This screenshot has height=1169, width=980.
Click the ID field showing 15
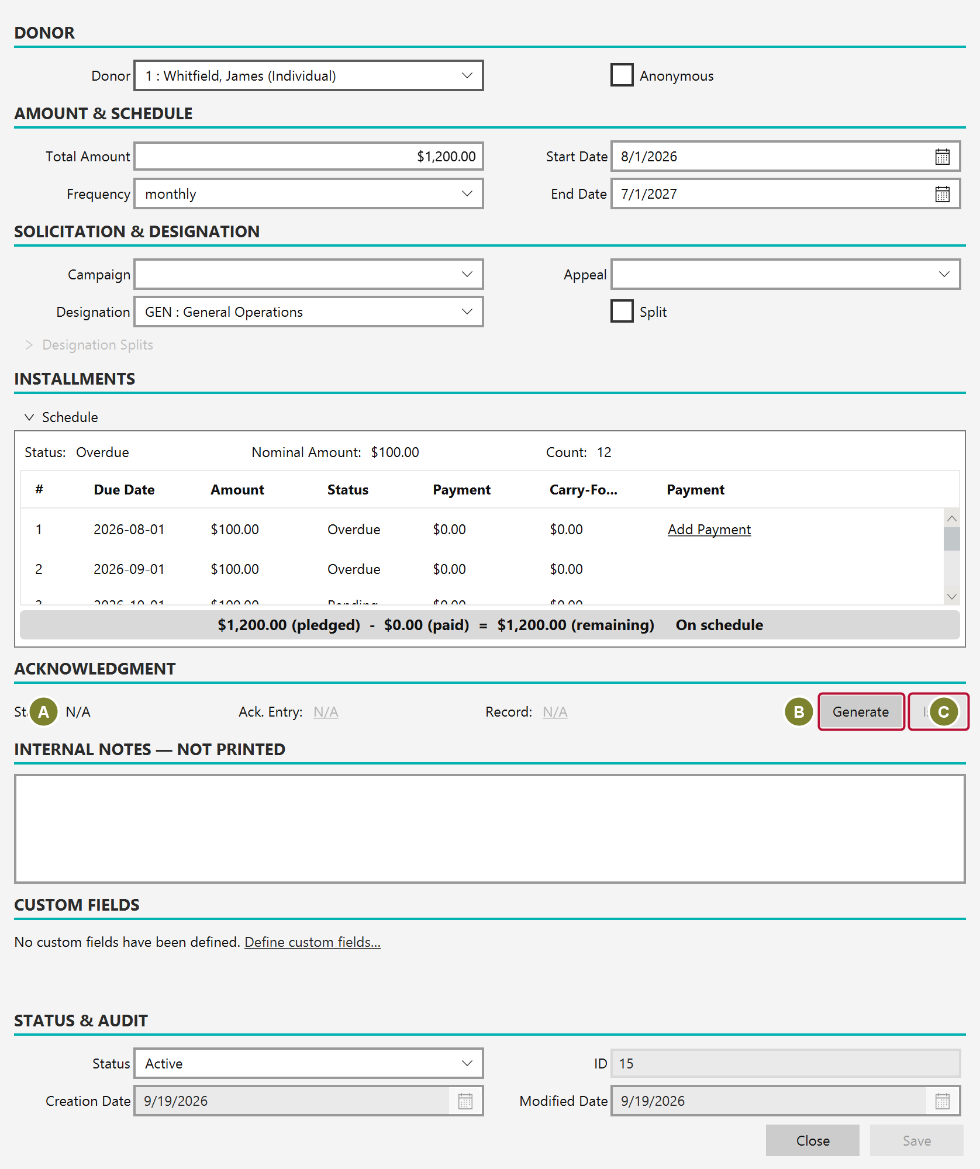coord(786,1063)
